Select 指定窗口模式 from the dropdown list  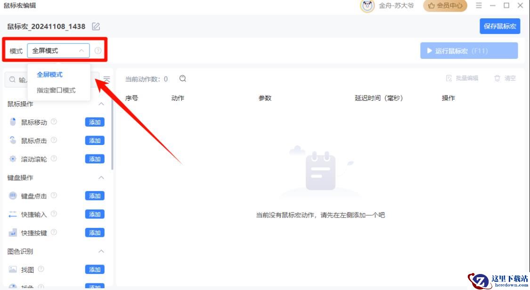(56, 90)
